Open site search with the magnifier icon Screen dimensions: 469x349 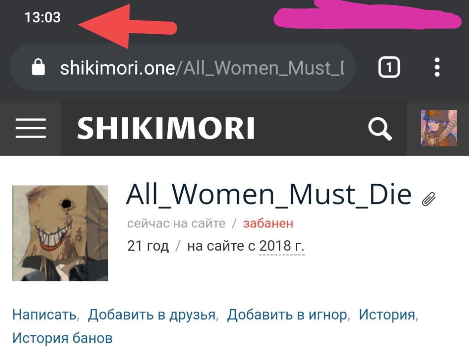[x=380, y=128]
